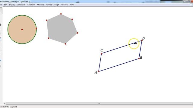Open the Transform menu
The height and width of the screenshot is (108, 193).
[x=31, y=5]
